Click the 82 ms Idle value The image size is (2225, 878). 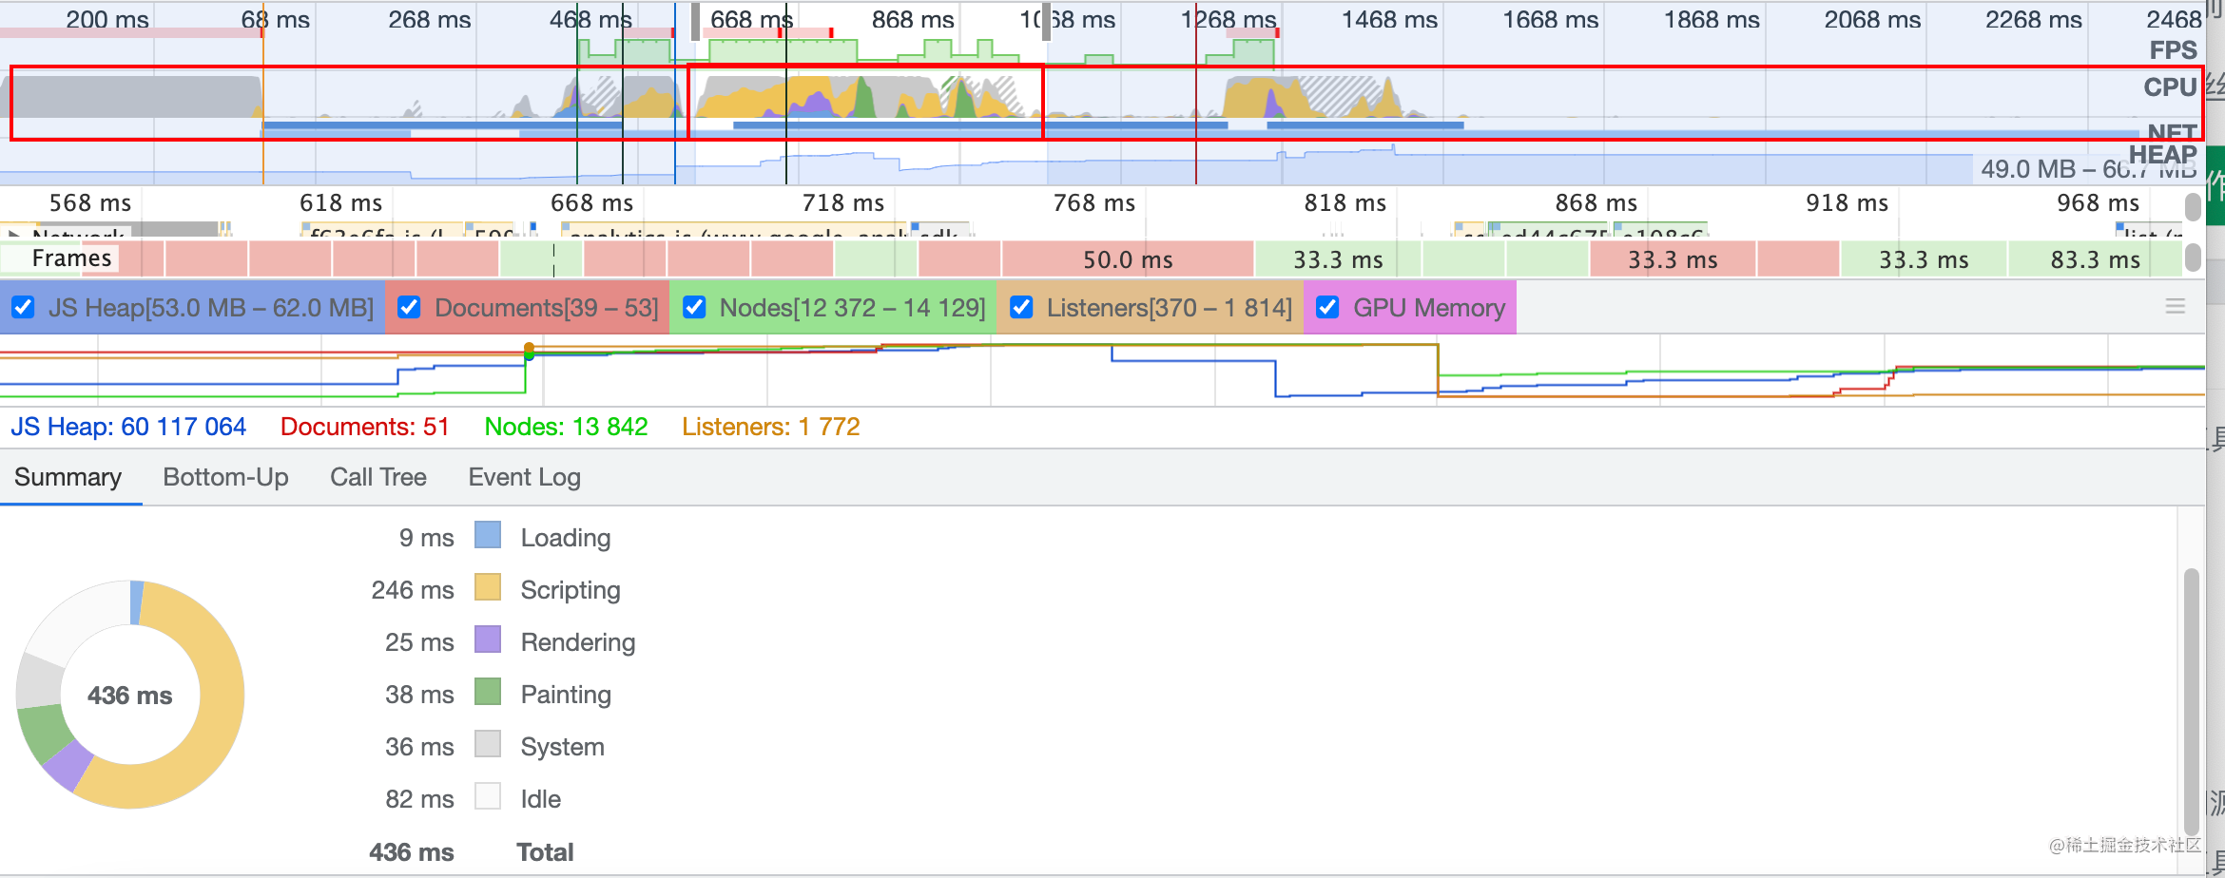point(419,799)
